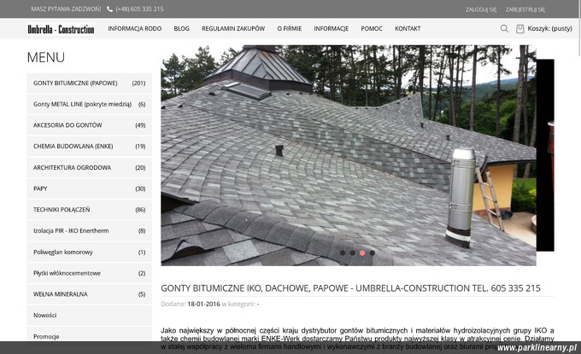Click the phone number (+48) 605 335 215
The height and width of the screenshot is (354, 581).
click(139, 9)
